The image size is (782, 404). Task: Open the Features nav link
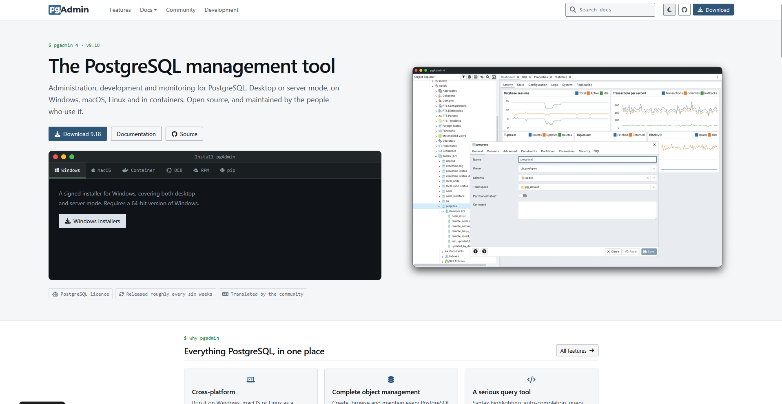(120, 10)
